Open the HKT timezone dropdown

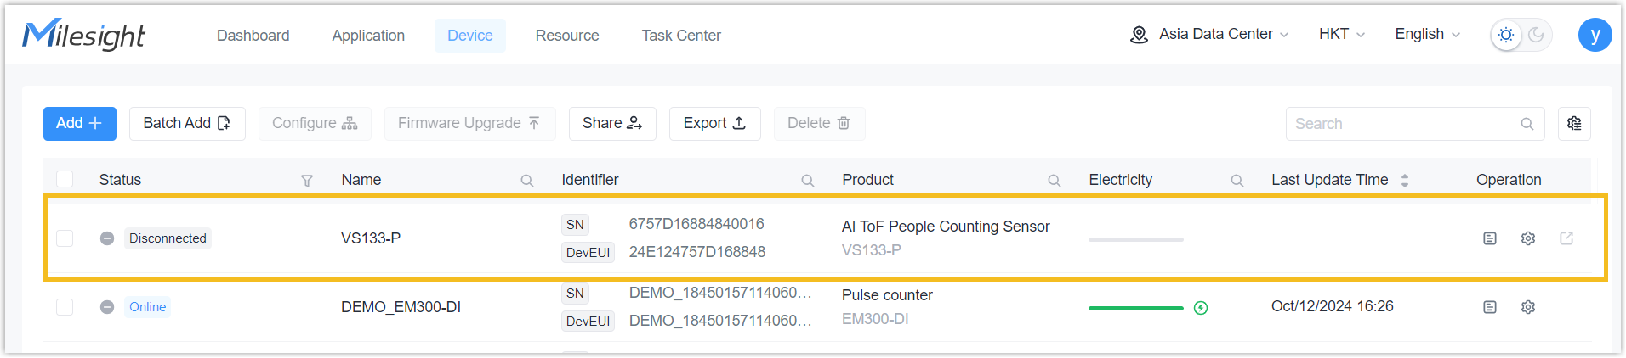pos(1342,35)
